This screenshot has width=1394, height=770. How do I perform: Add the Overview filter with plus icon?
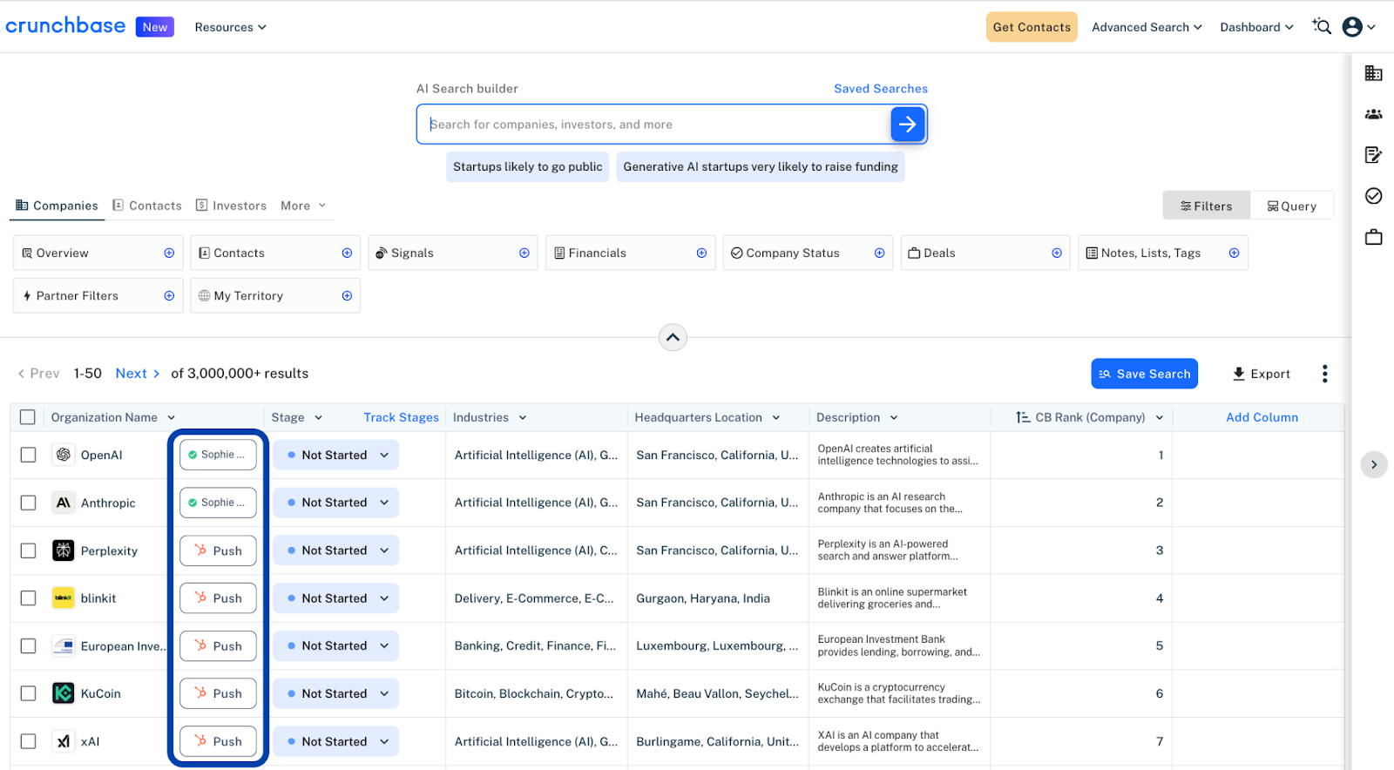coord(169,253)
